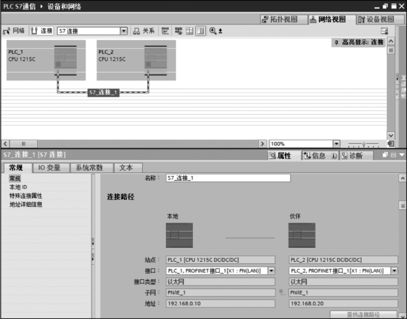Click the subnet icon between 子网 fields
The height and width of the screenshot is (319, 407).
282,292
